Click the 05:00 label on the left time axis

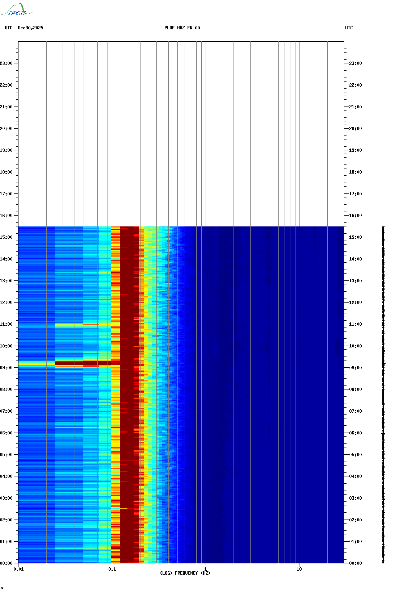click(x=6, y=455)
